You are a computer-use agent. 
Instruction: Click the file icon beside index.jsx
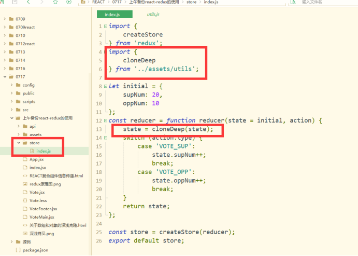coord(25,167)
